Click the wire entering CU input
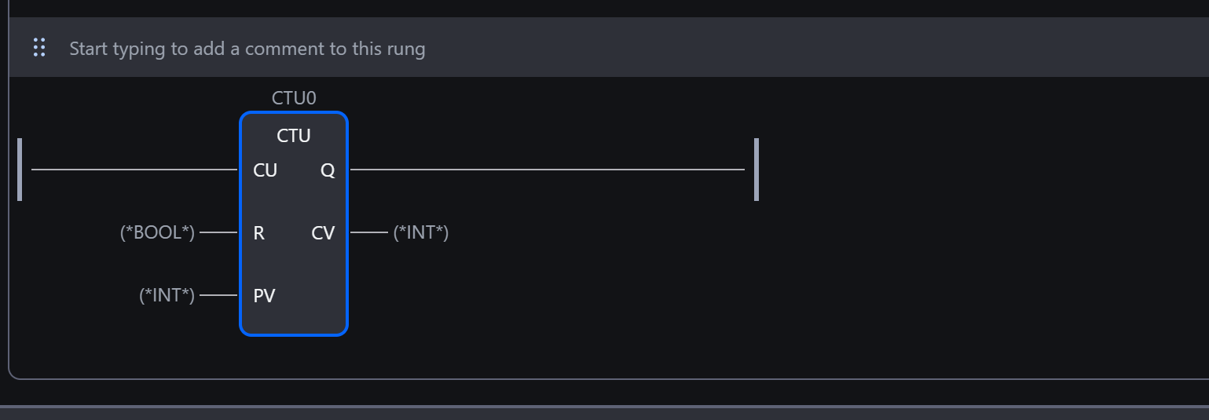Screen dimensions: 1209x420 pos(134,170)
